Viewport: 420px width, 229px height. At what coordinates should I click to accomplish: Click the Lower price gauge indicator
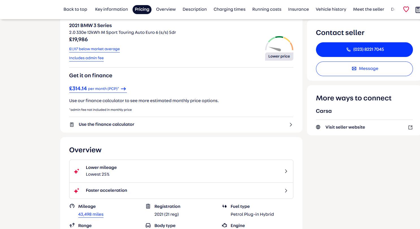[x=279, y=48]
